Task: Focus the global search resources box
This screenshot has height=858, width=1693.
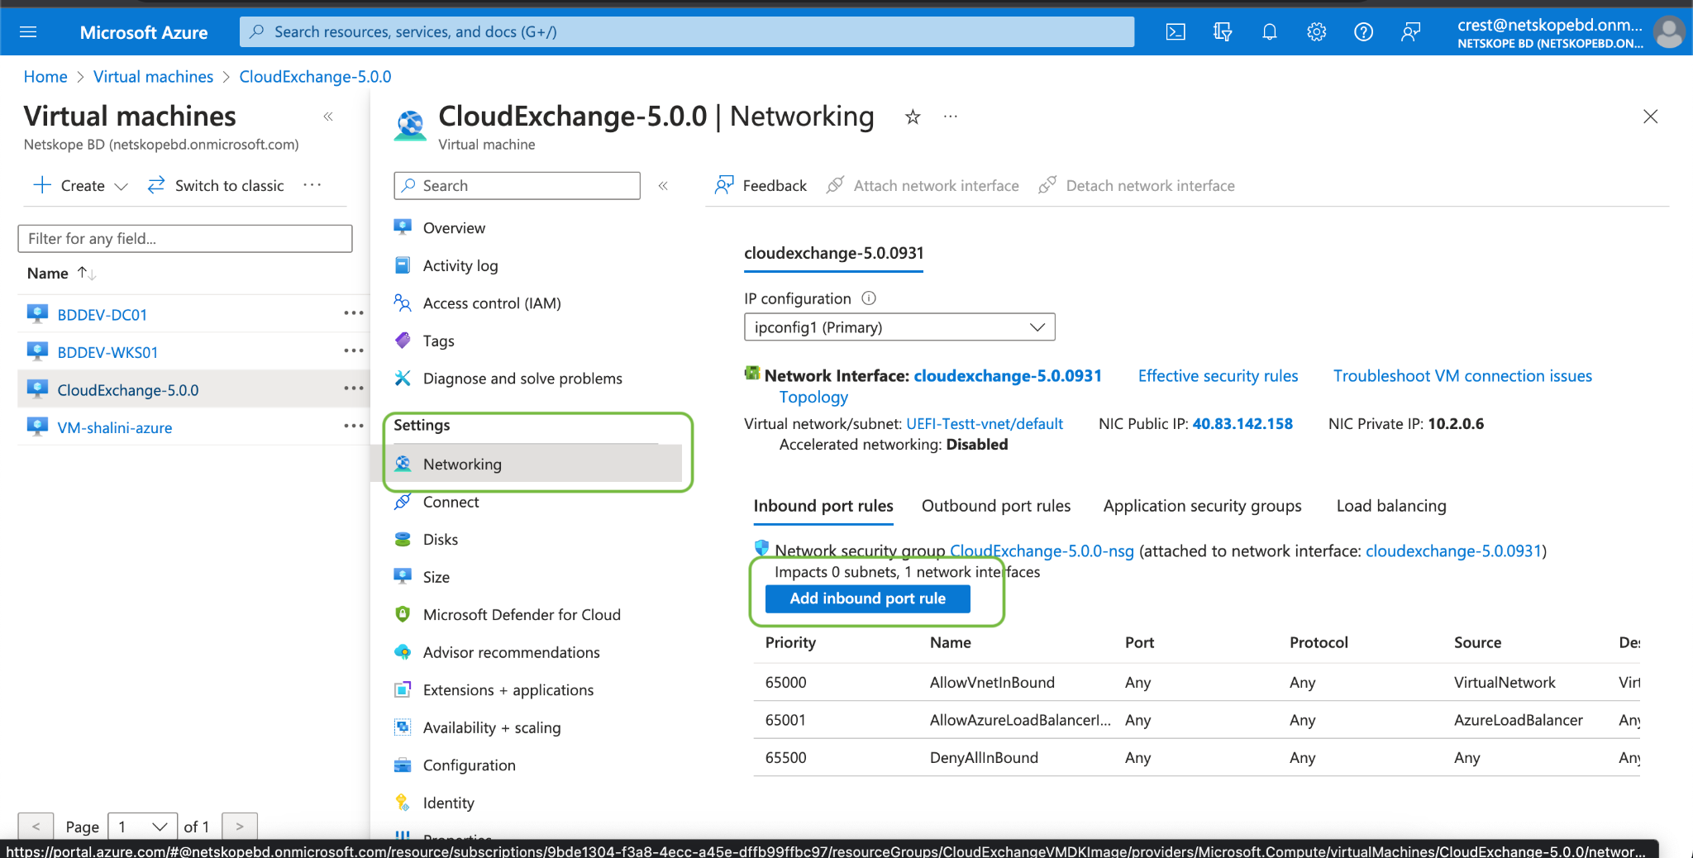Action: point(687,32)
